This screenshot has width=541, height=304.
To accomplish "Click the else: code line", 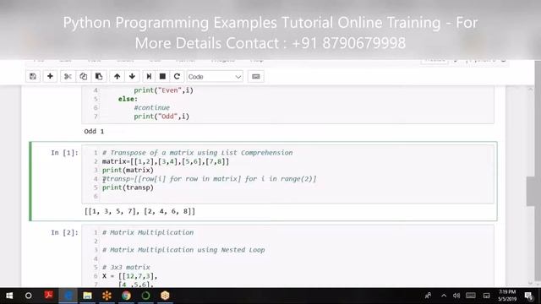I will click(128, 99).
